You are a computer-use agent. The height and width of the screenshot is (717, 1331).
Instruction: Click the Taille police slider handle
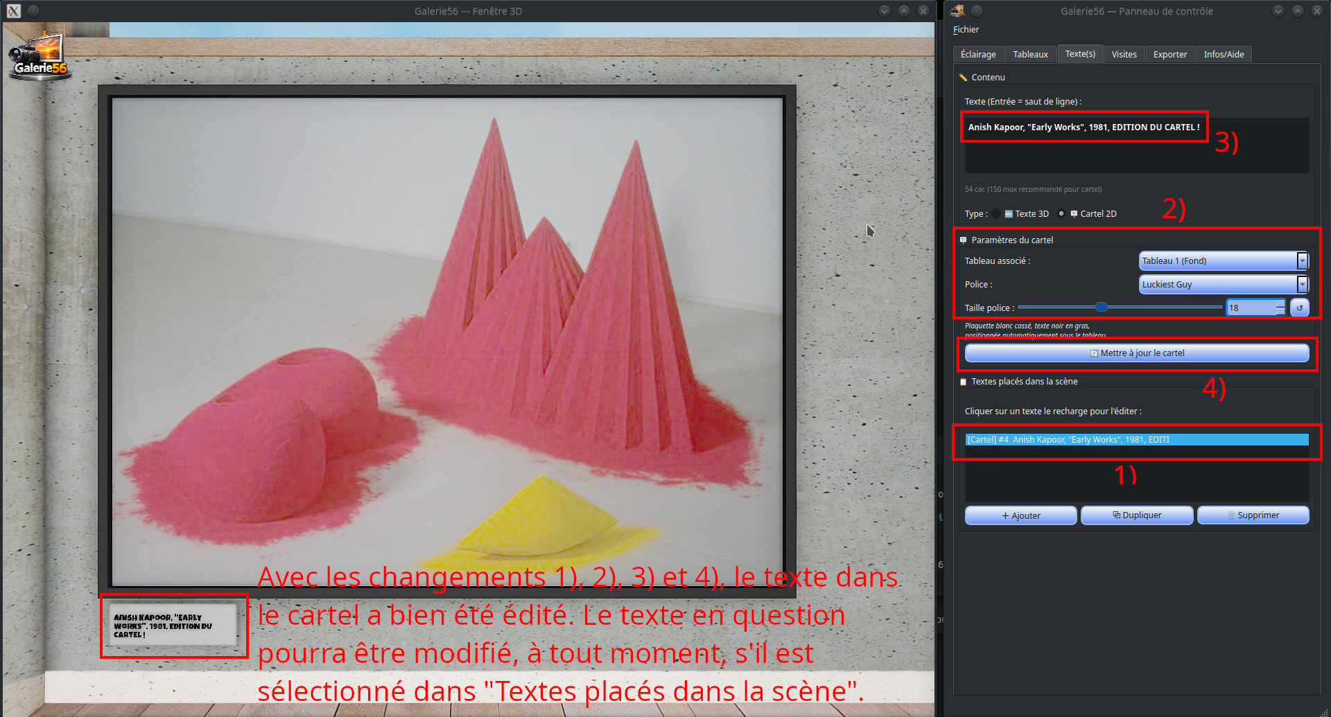(1101, 307)
